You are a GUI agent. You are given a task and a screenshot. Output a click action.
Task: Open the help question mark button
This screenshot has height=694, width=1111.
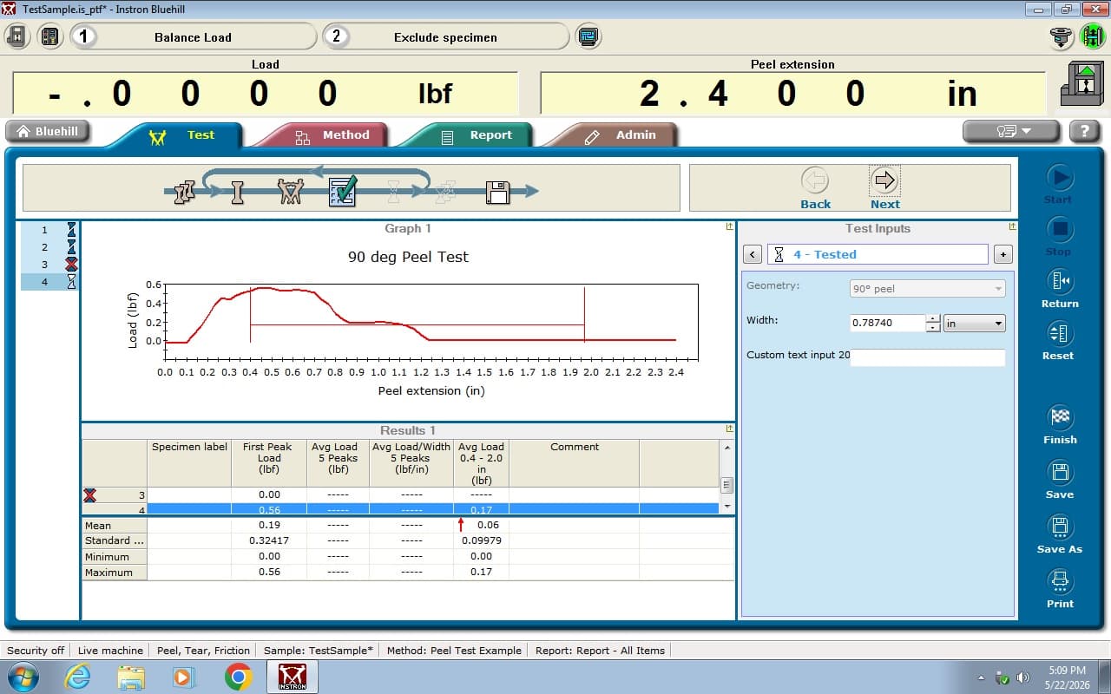(x=1084, y=131)
